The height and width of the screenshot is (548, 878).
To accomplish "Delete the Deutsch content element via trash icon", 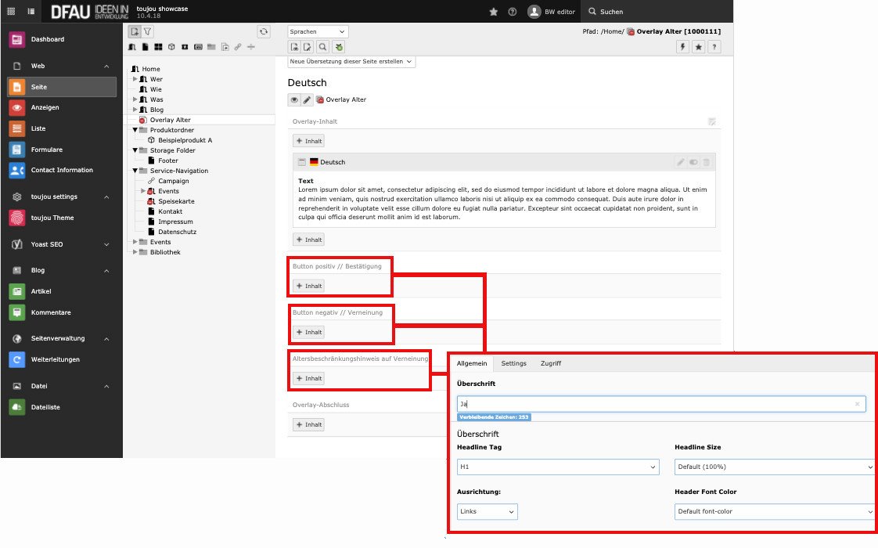I will (x=707, y=162).
